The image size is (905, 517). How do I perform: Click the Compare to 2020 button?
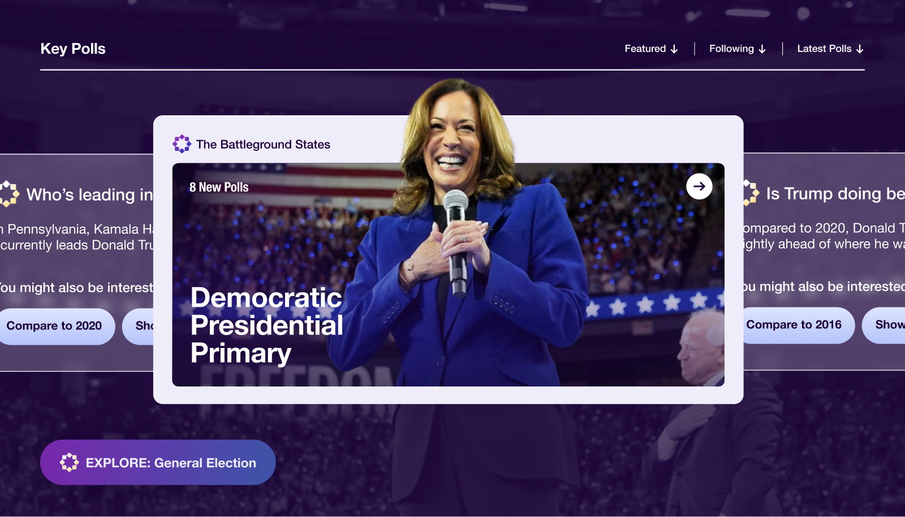[x=54, y=326]
